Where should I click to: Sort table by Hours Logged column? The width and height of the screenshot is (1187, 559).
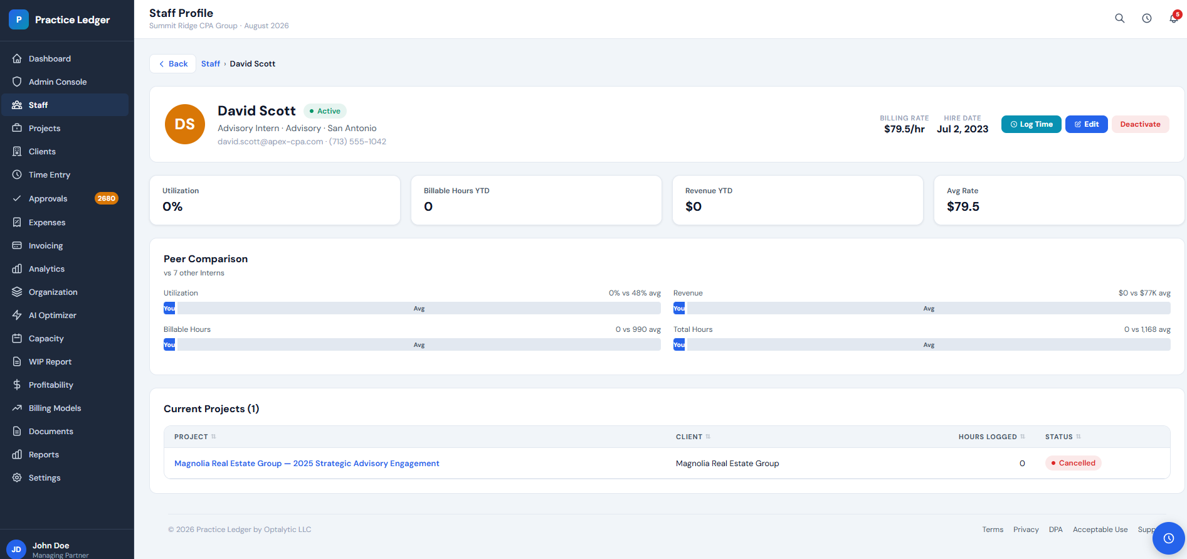(991, 437)
